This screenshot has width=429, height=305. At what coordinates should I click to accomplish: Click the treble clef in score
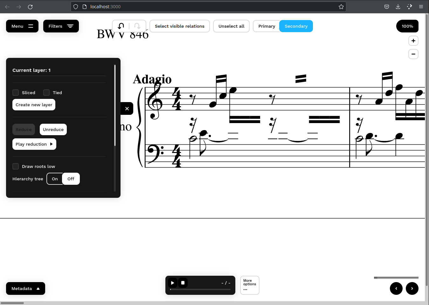coord(155,100)
